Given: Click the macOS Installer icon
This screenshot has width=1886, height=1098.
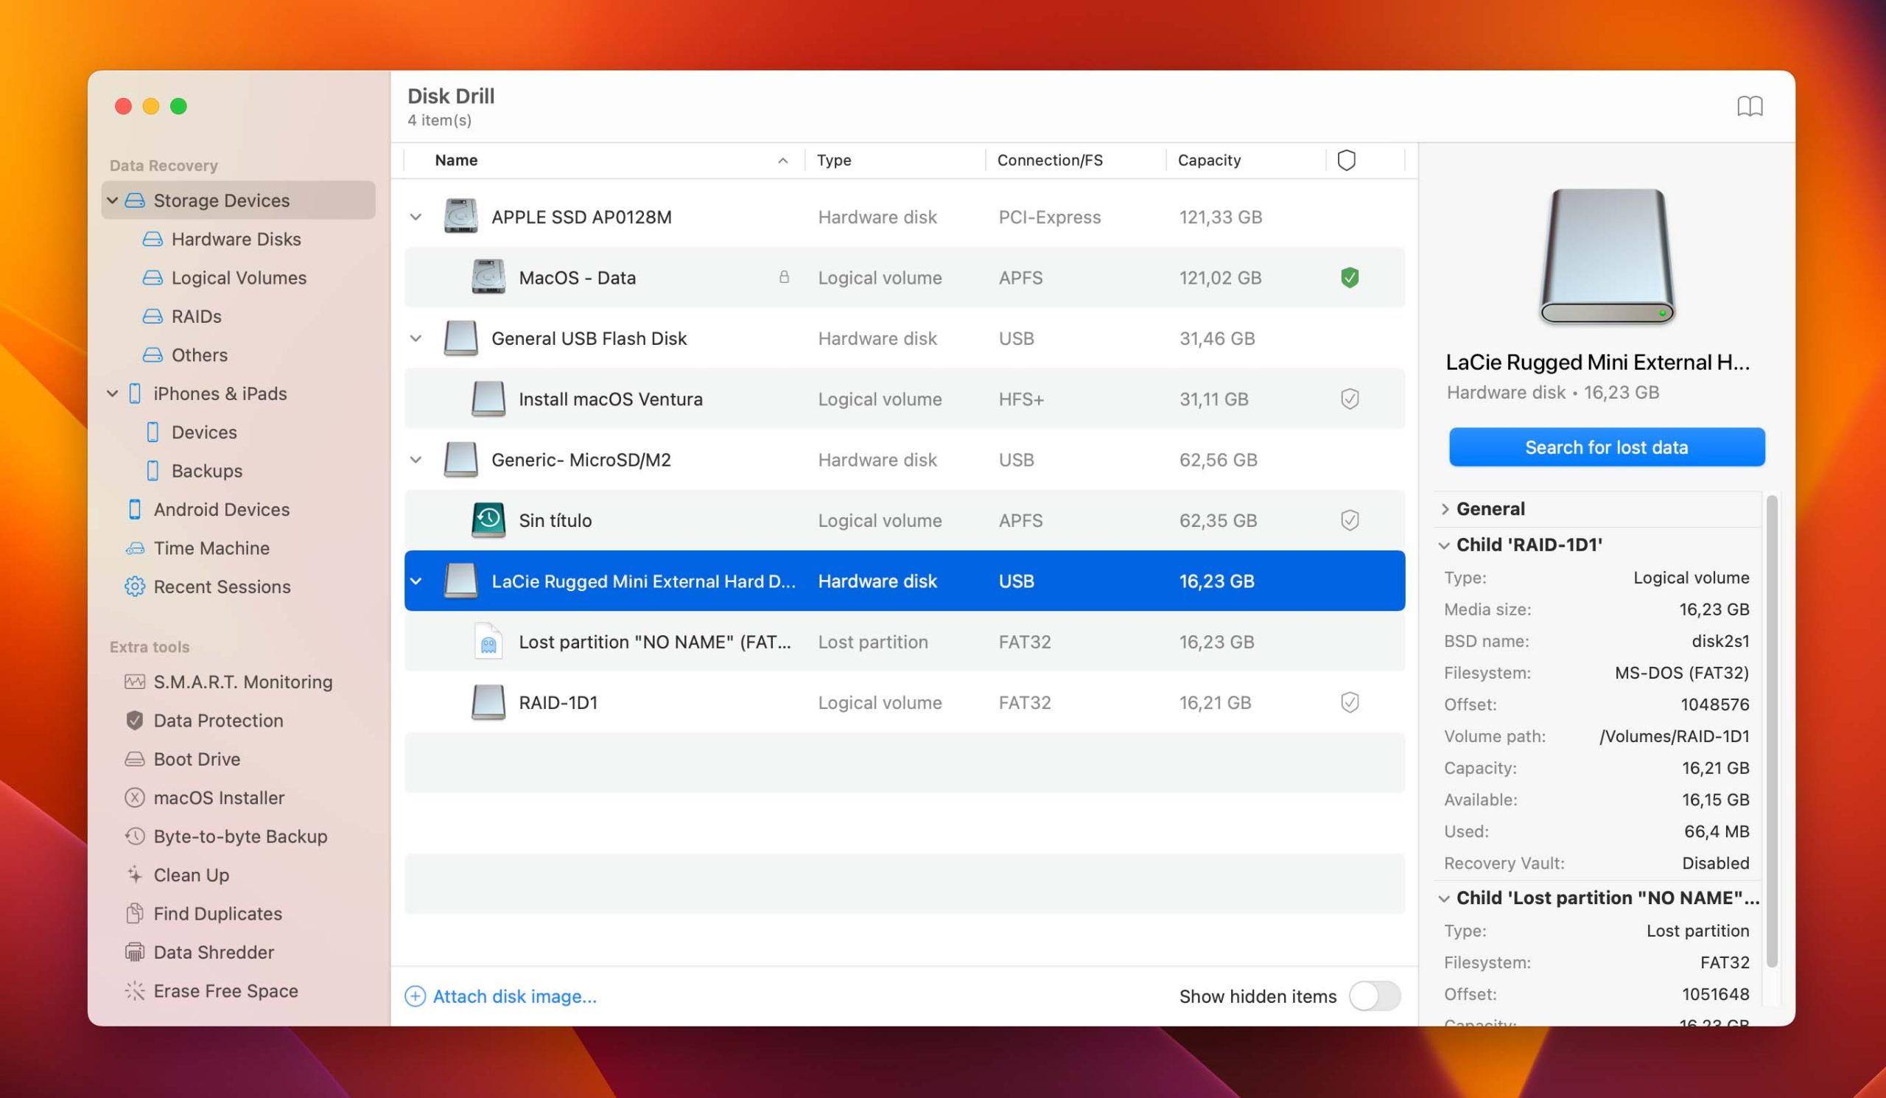Looking at the screenshot, I should pyautogui.click(x=135, y=798).
